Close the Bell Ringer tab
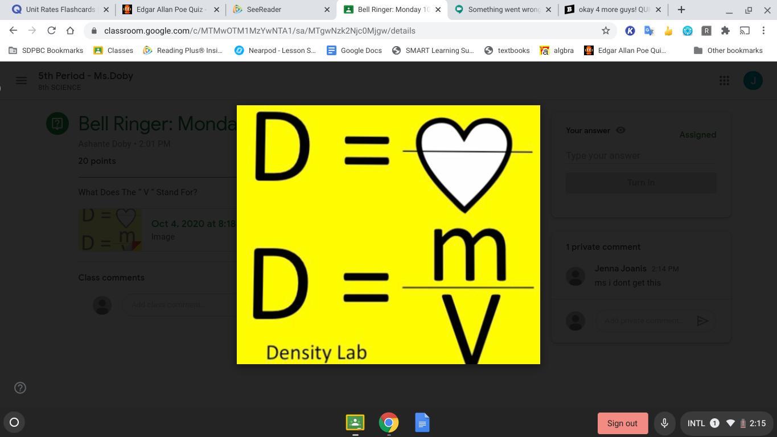Viewport: 777px width, 437px height. coord(437,10)
